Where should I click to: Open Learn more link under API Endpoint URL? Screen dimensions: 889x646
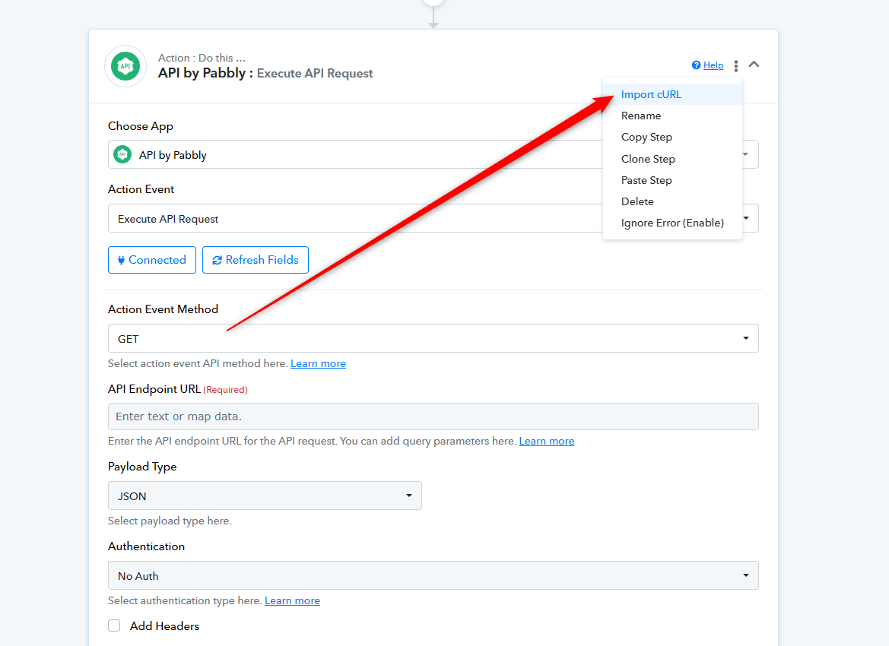547,442
